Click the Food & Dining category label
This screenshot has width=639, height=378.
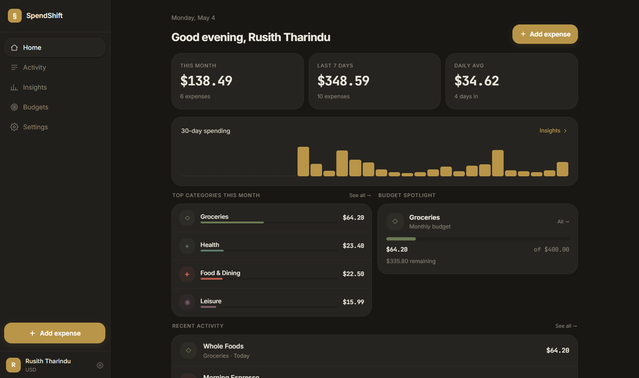220,273
